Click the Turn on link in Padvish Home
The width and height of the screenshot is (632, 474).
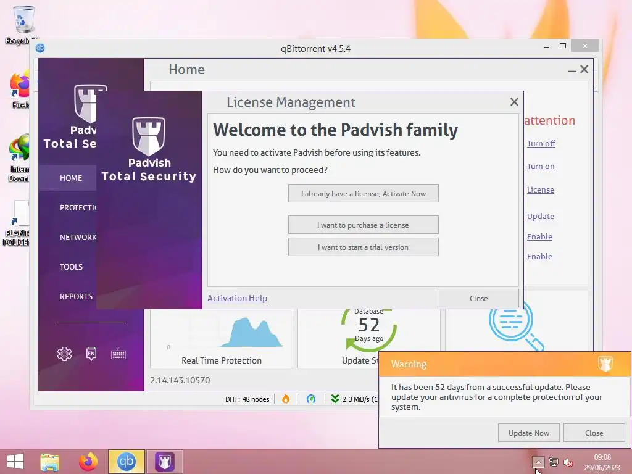tap(541, 167)
